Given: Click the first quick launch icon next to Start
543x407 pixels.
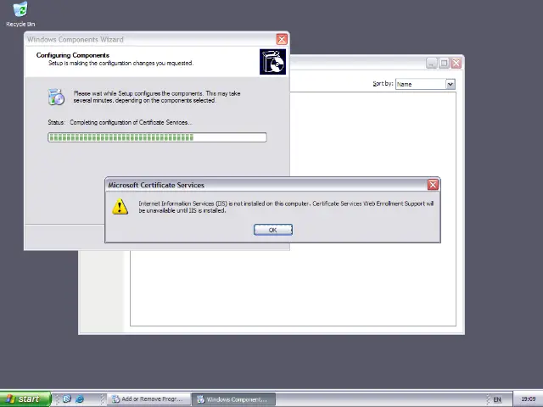Looking at the screenshot, I should click(x=67, y=399).
